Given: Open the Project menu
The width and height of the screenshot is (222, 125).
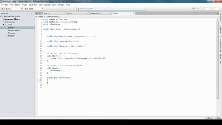Looking at the screenshot, I should (x=25, y=5).
